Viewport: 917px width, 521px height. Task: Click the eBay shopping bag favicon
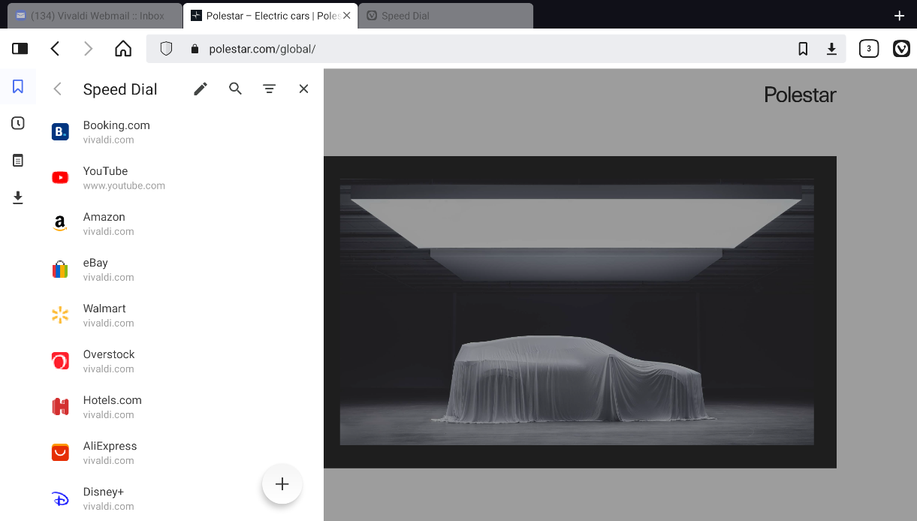pyautogui.click(x=60, y=270)
